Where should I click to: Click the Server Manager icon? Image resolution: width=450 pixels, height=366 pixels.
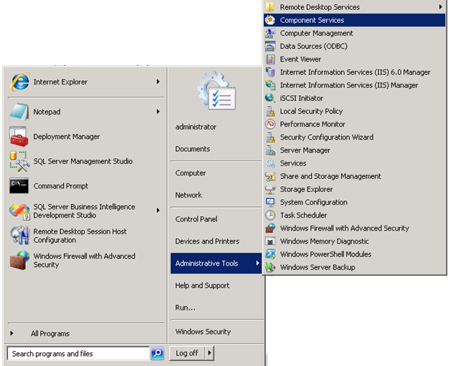pos(270,150)
